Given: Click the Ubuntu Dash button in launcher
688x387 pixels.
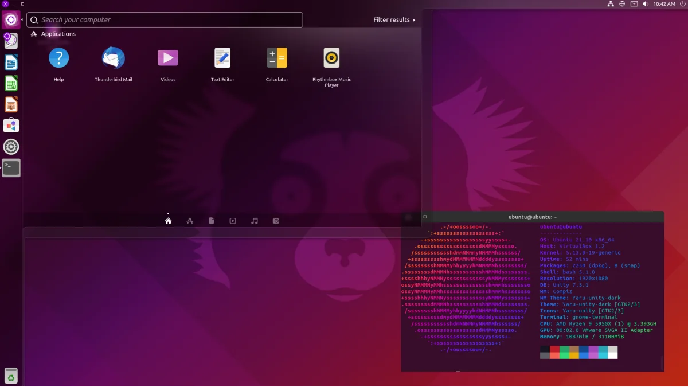Looking at the screenshot, I should click(11, 20).
